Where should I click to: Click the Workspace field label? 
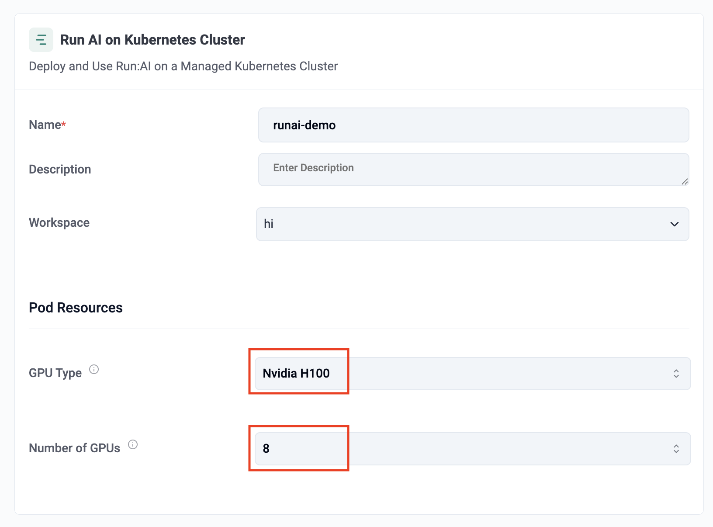pos(59,223)
